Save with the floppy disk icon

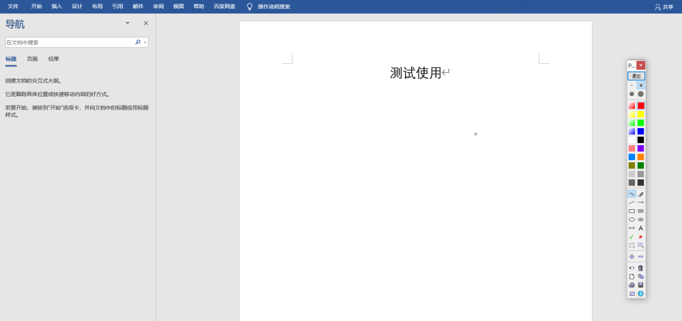click(x=640, y=285)
